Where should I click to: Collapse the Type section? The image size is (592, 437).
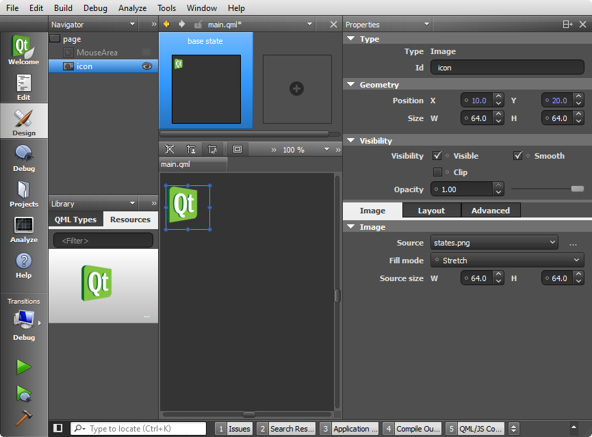pos(350,39)
